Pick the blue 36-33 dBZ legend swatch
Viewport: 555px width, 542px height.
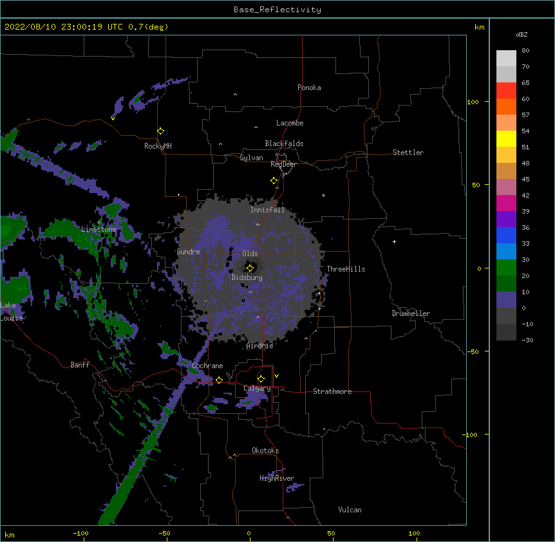click(506, 235)
